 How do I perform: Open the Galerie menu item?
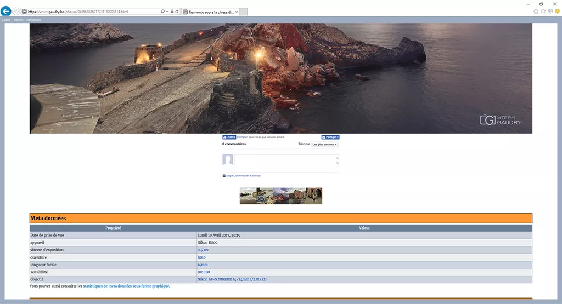(6, 20)
